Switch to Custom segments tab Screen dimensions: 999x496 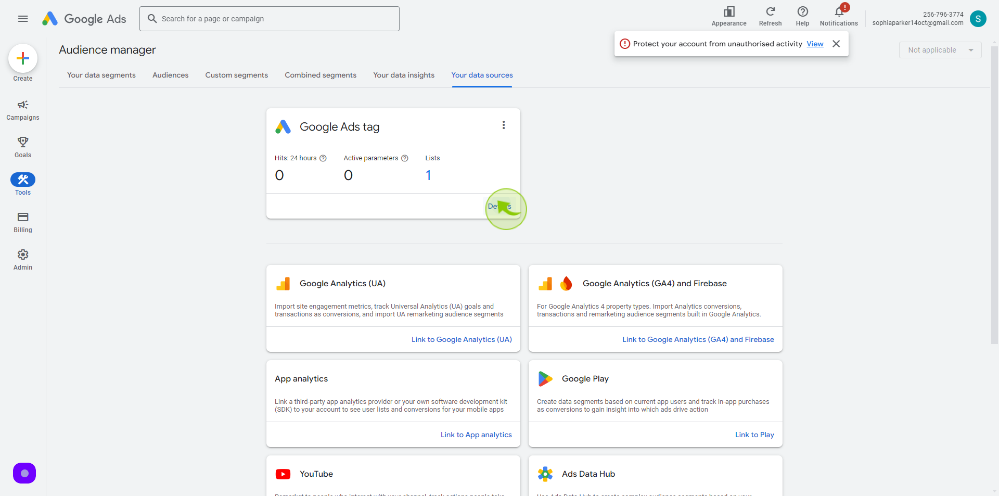pyautogui.click(x=237, y=75)
